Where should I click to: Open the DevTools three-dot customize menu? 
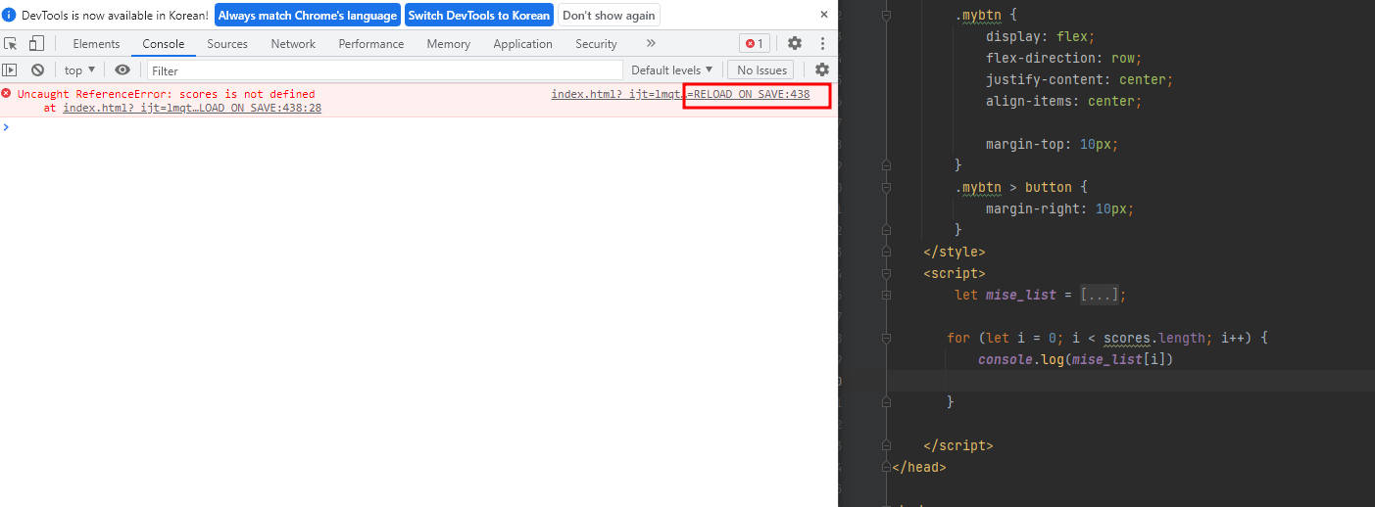822,43
